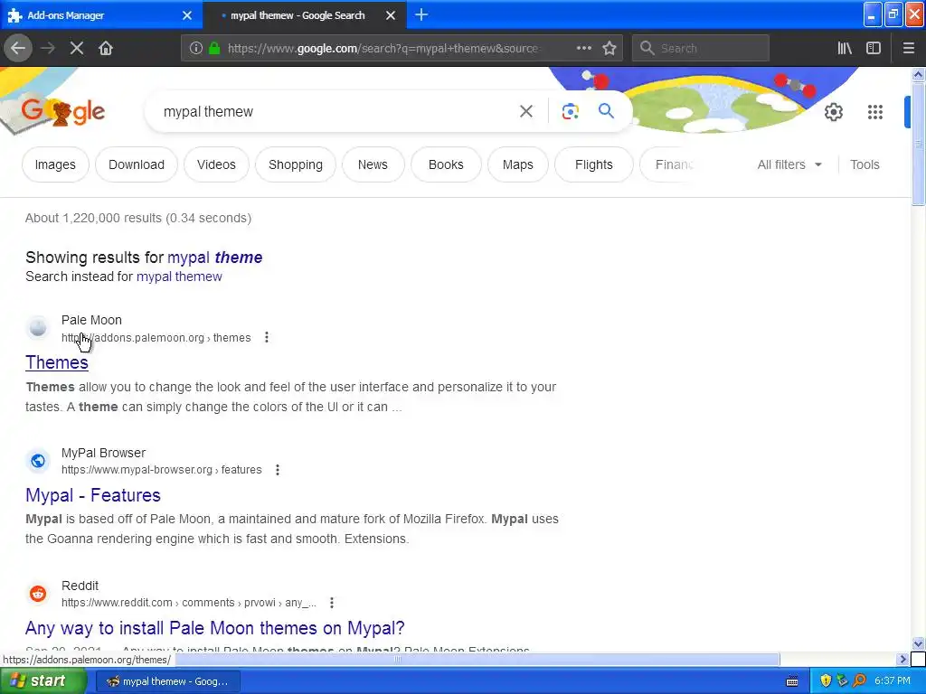The height and width of the screenshot is (694, 926).
Task: Switch to the Add-ons Manager tab
Action: tap(101, 15)
